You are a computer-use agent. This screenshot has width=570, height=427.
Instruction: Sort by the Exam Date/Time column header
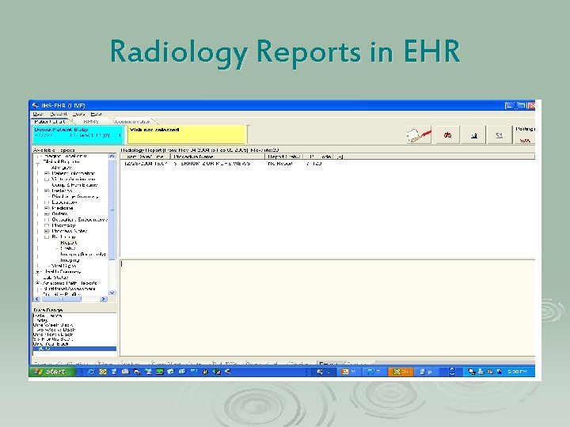[x=146, y=157]
